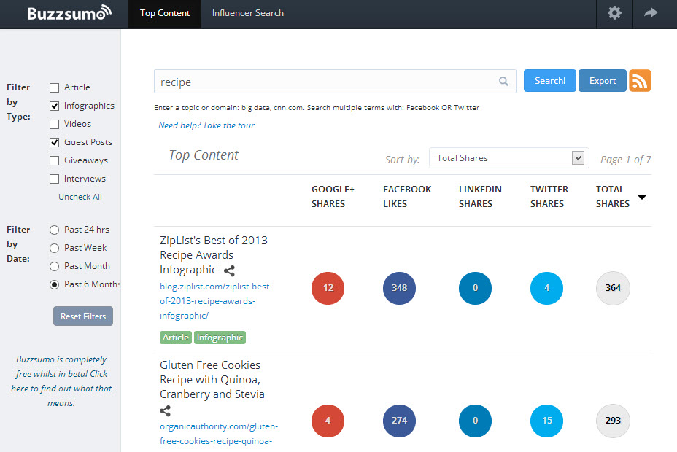Click share icon next to ZipList infographic title

click(229, 270)
